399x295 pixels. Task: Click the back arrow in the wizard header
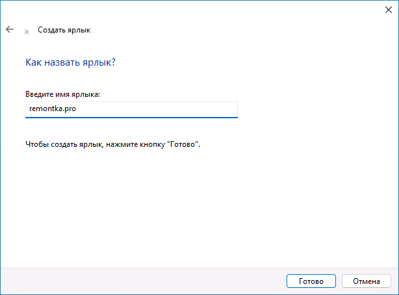[x=10, y=30]
